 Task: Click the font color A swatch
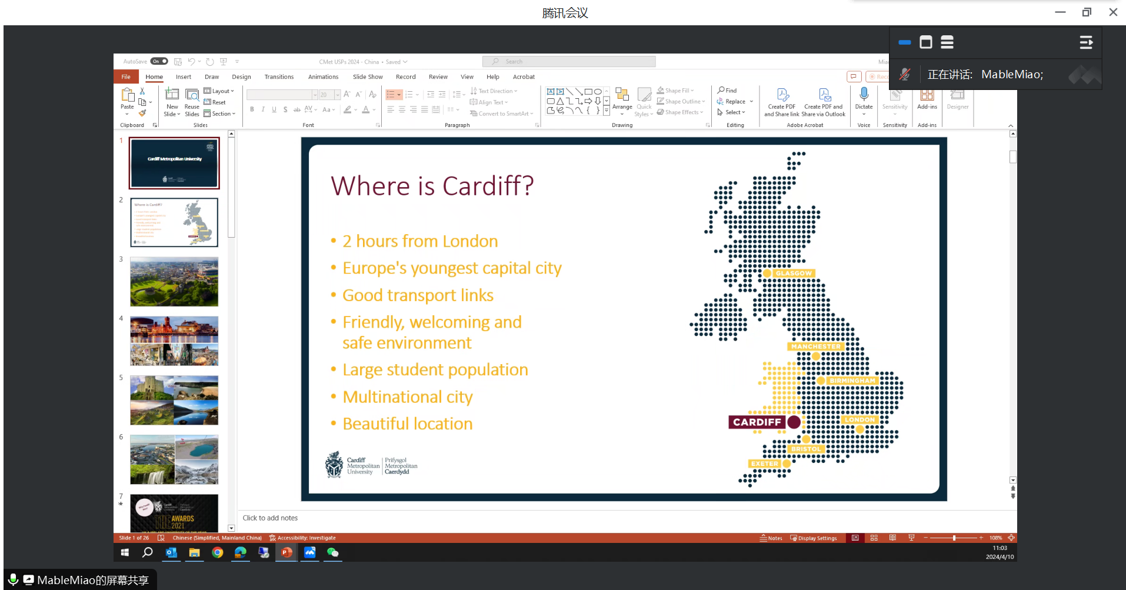(366, 109)
